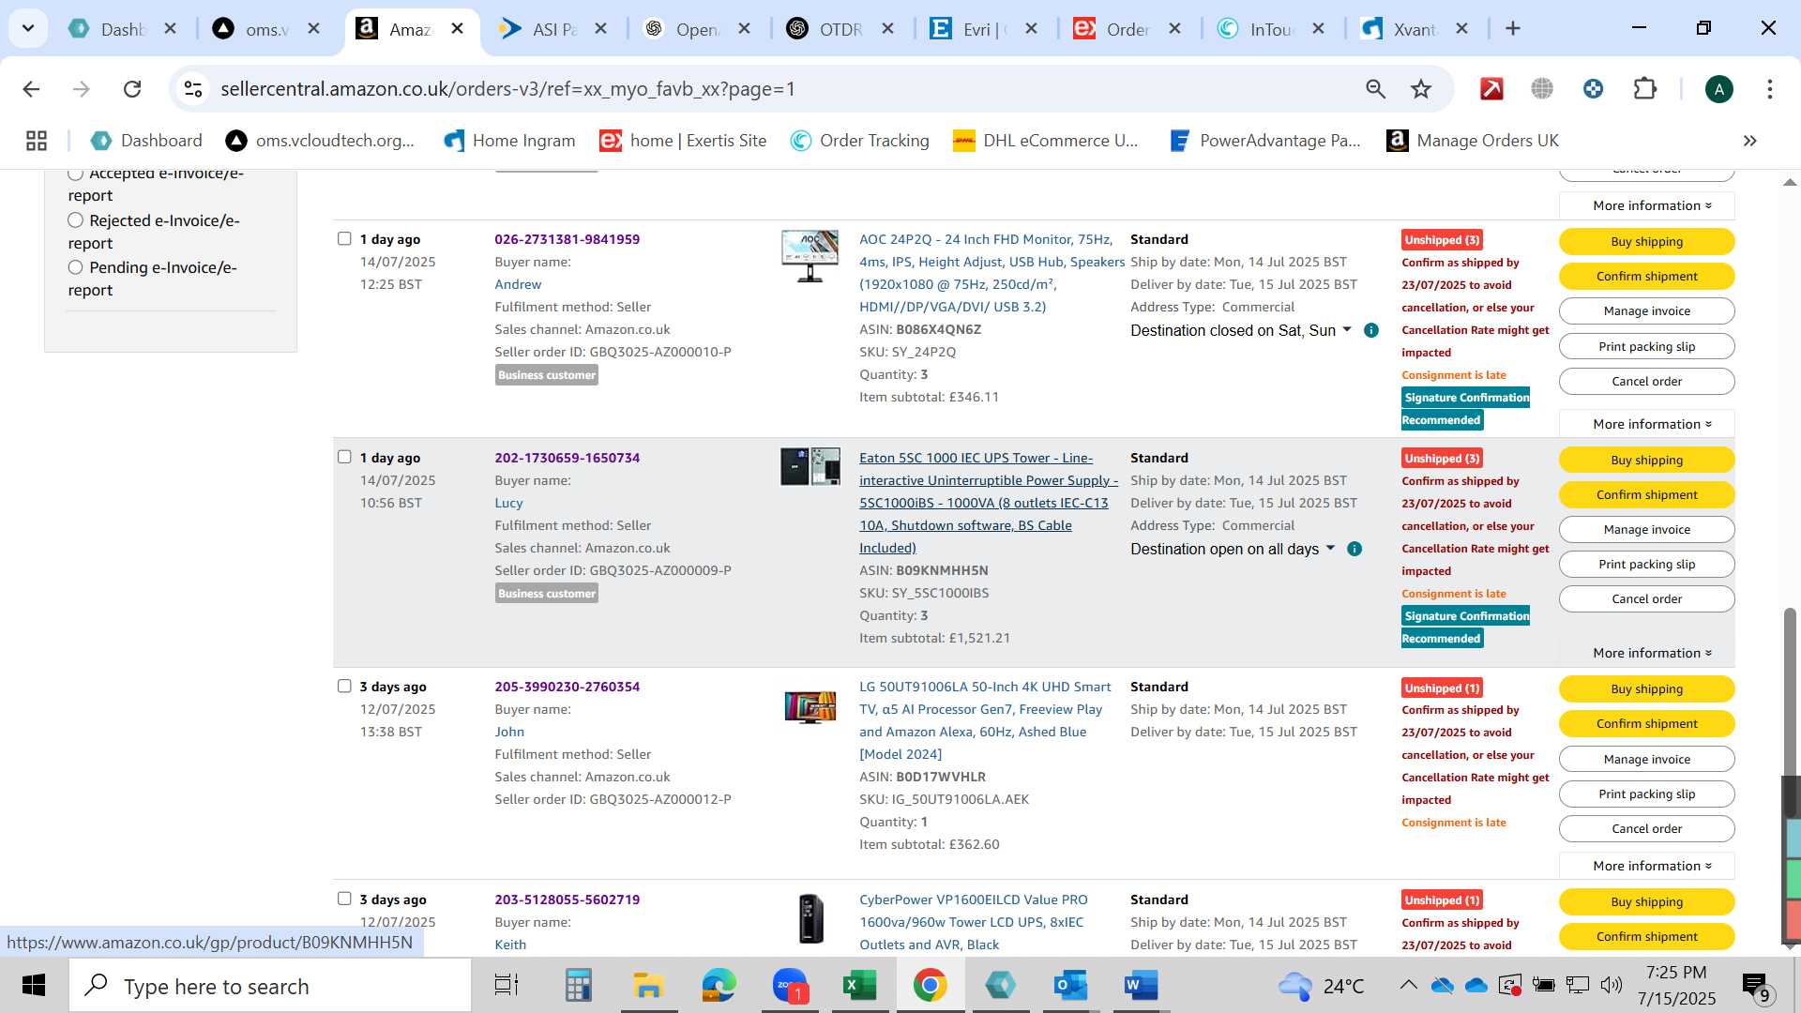Click the zoom magnifier icon in address bar

pos(1375,89)
